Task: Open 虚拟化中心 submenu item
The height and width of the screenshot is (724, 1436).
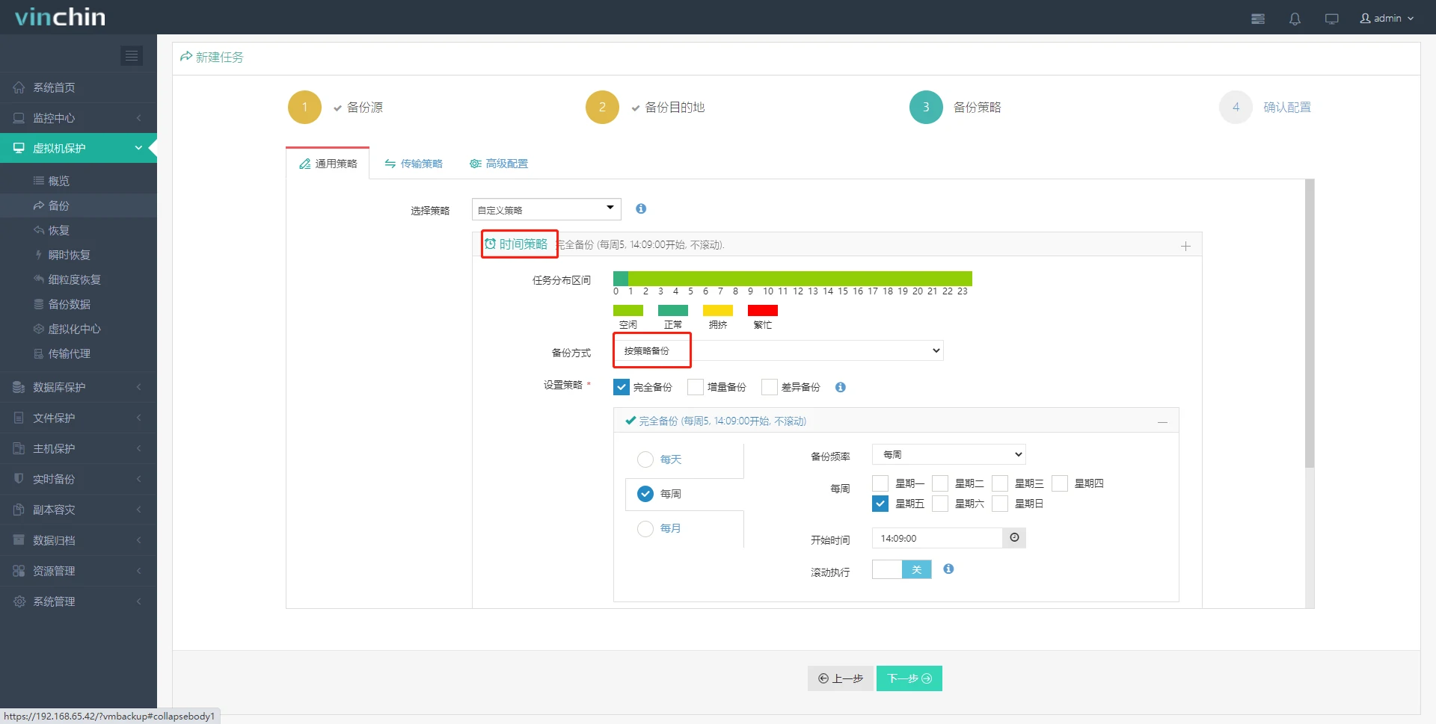Action: coord(79,329)
